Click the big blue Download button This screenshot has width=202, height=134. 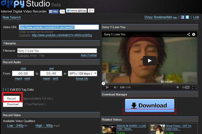149,106
